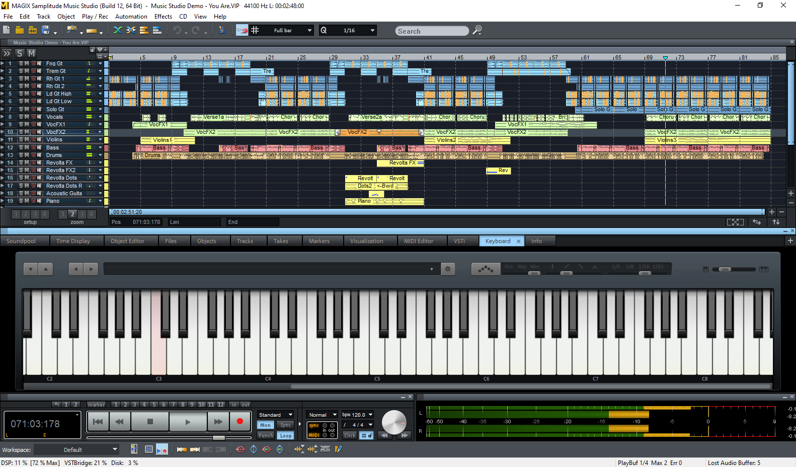Toggle the Loop button in transport
The width and height of the screenshot is (796, 467).
(x=286, y=436)
